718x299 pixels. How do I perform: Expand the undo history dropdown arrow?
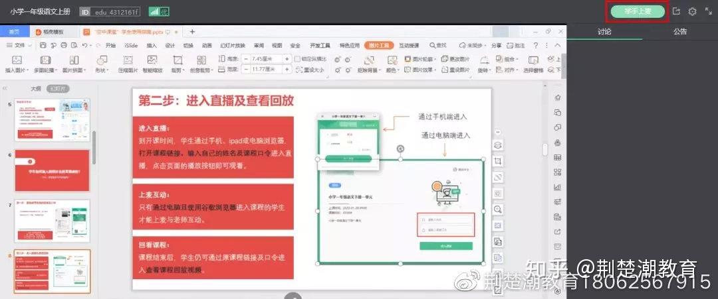point(90,46)
